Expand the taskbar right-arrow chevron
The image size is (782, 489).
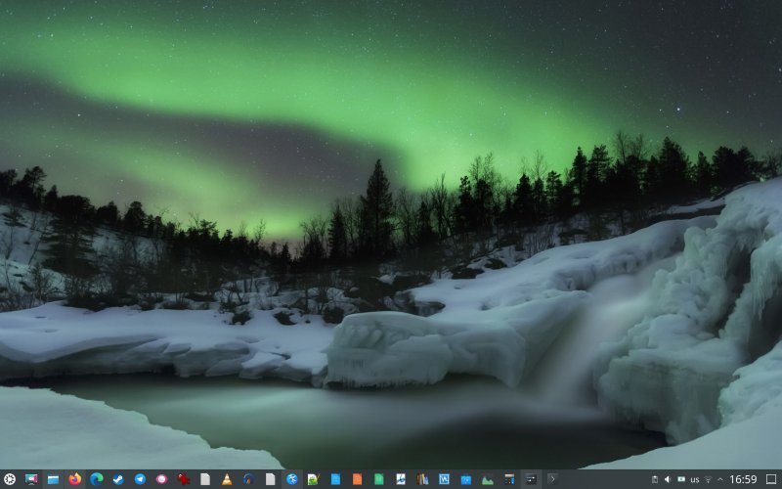(552, 479)
